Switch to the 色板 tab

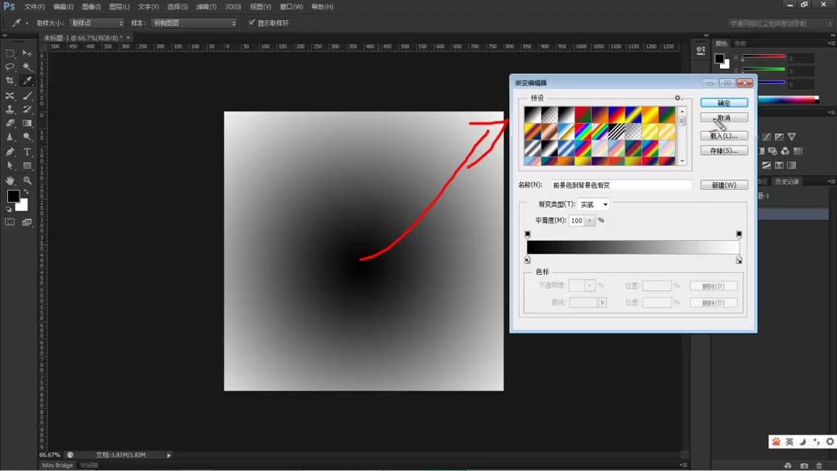(740, 44)
